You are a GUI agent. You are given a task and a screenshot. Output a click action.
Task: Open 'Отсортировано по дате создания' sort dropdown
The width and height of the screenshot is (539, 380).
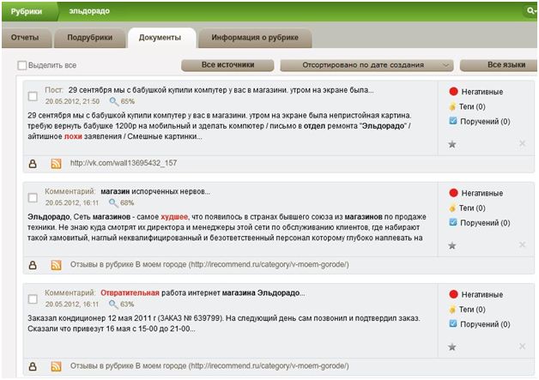tap(366, 65)
